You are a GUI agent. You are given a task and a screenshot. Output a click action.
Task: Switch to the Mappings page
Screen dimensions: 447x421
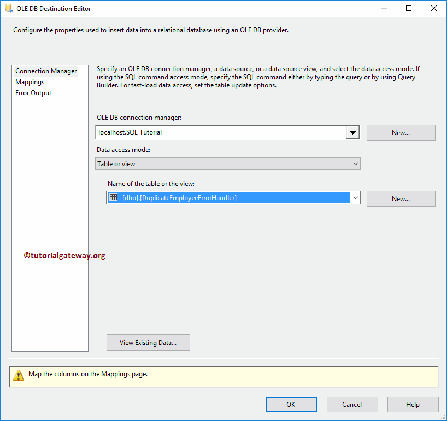(30, 81)
